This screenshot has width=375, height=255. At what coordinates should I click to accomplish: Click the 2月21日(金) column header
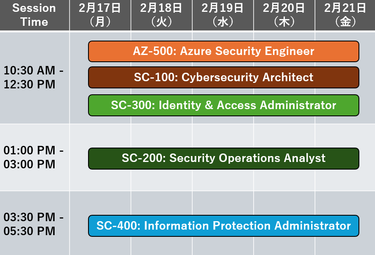(345, 15)
